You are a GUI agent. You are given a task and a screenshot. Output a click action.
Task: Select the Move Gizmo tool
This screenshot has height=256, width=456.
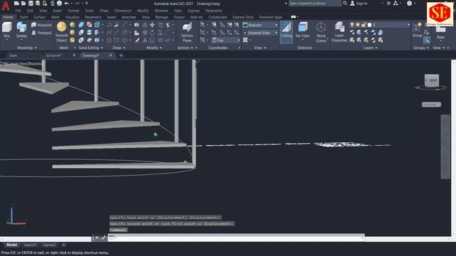pyautogui.click(x=321, y=32)
